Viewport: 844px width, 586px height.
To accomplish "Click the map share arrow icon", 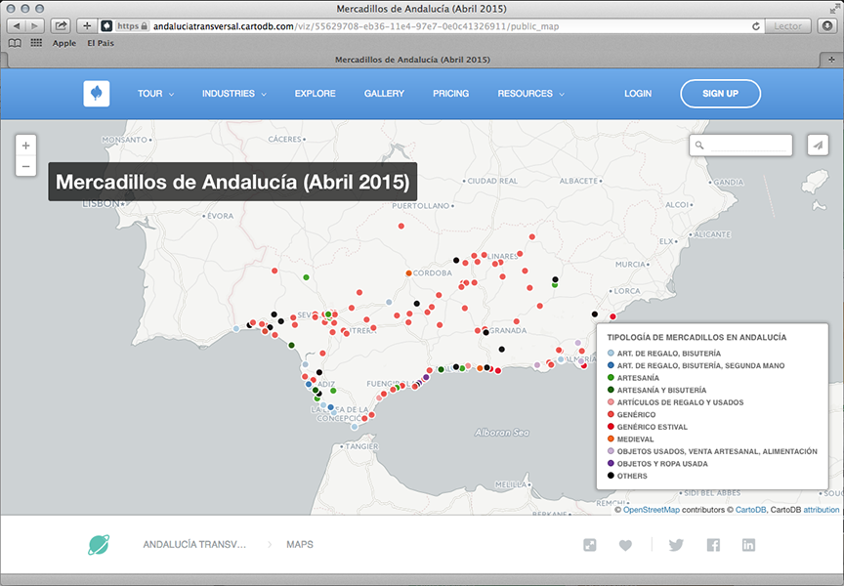I will click(x=817, y=146).
